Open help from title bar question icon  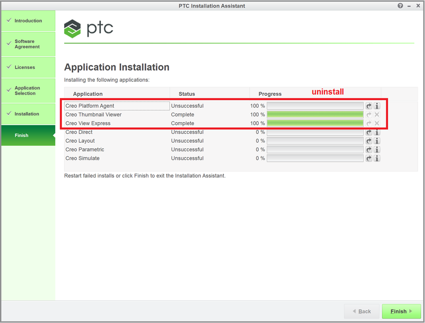[x=400, y=6]
